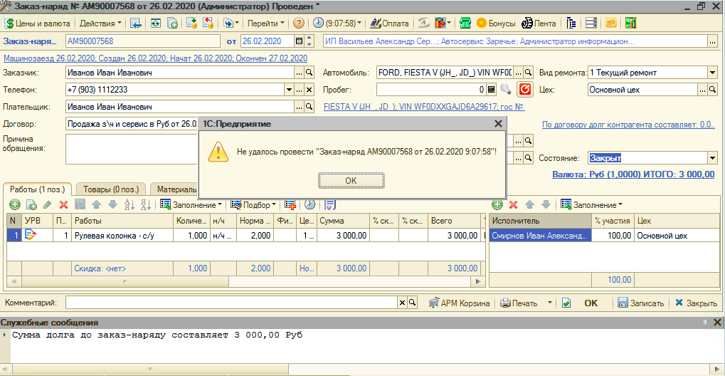Screen dimensions: 725x376
Task: Click OK in the error dialog
Action: pos(350,181)
